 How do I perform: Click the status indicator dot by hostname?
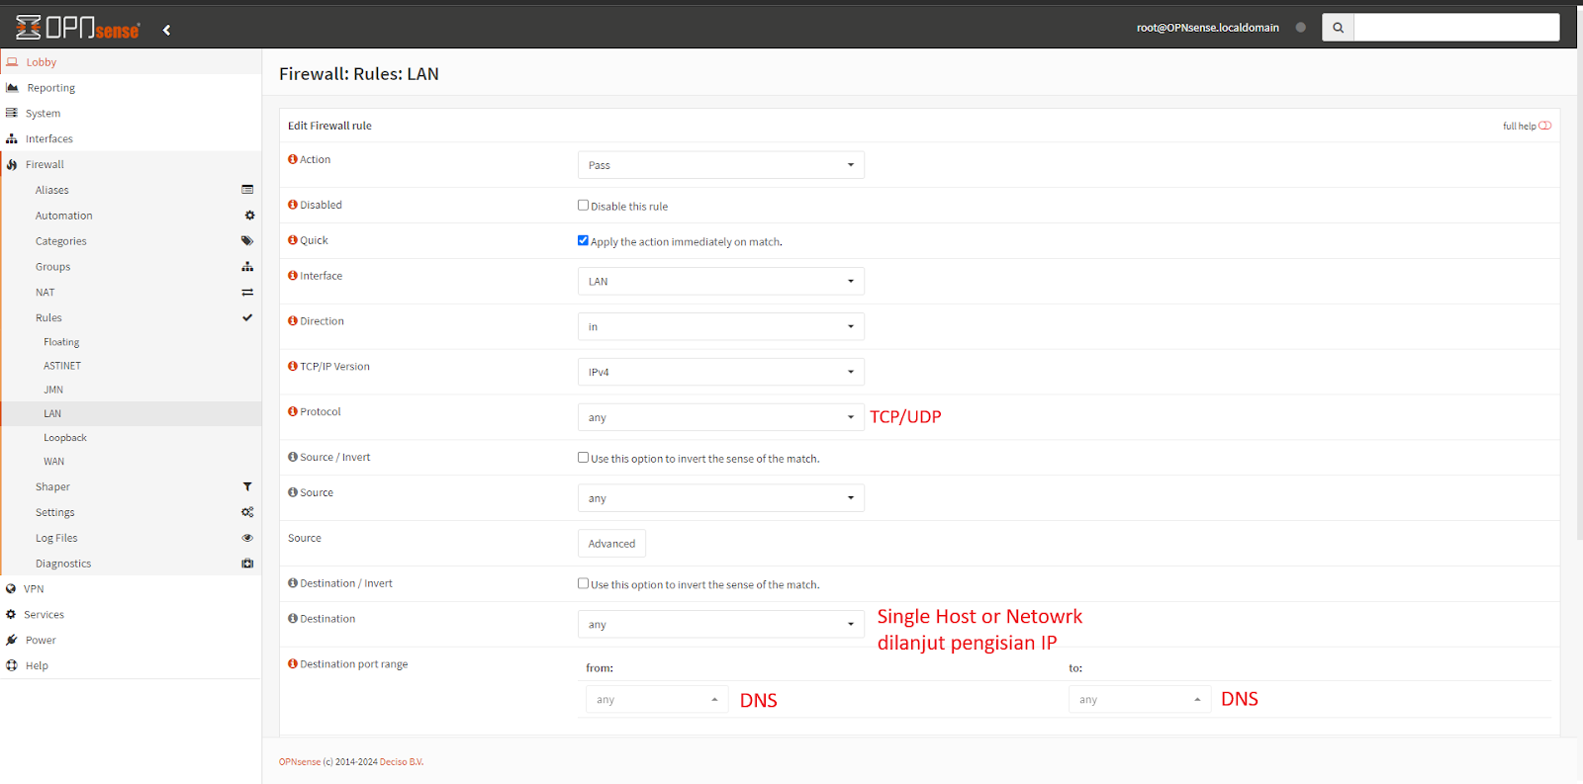click(x=1300, y=28)
